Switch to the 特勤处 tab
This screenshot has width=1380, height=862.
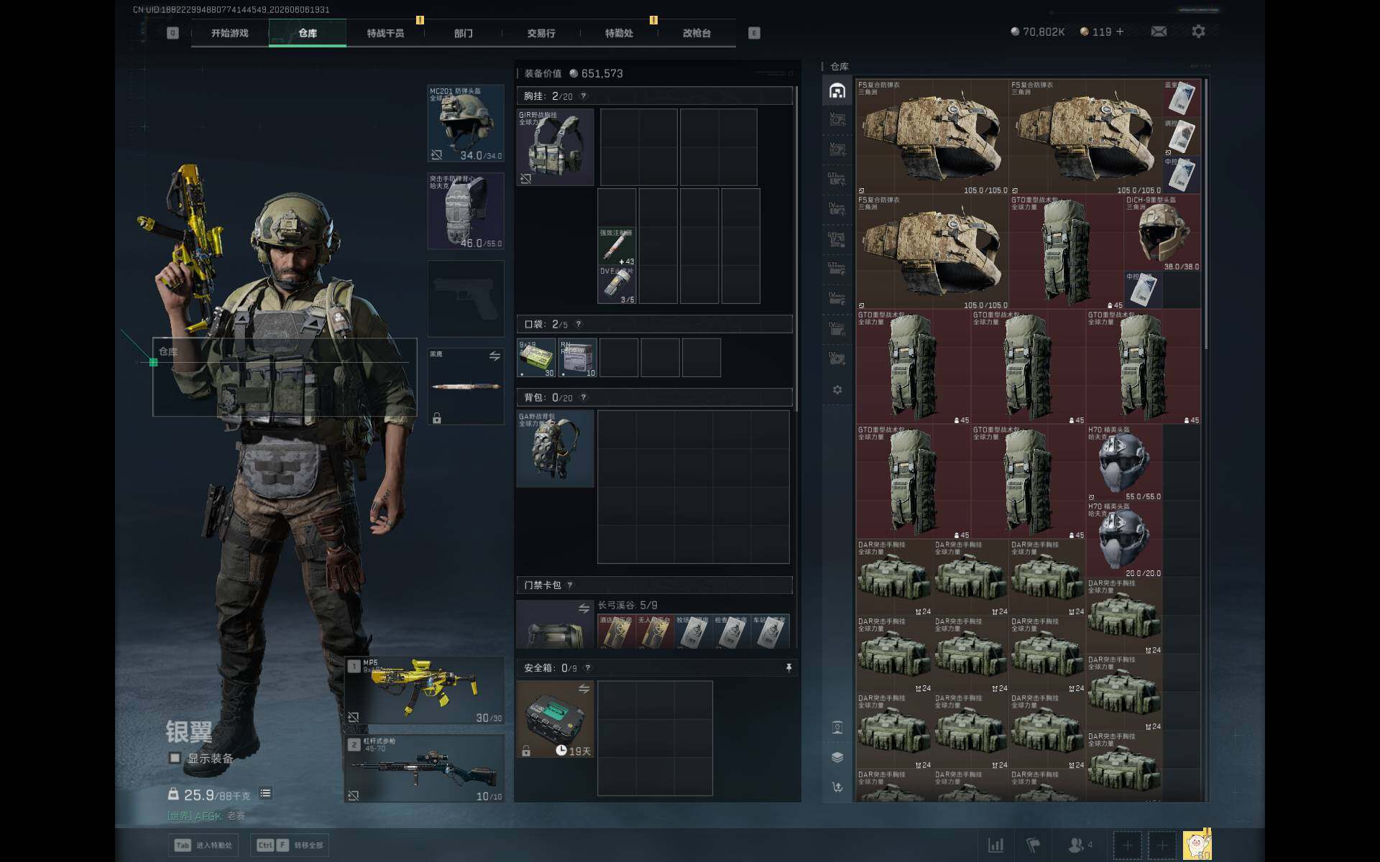pyautogui.click(x=619, y=33)
